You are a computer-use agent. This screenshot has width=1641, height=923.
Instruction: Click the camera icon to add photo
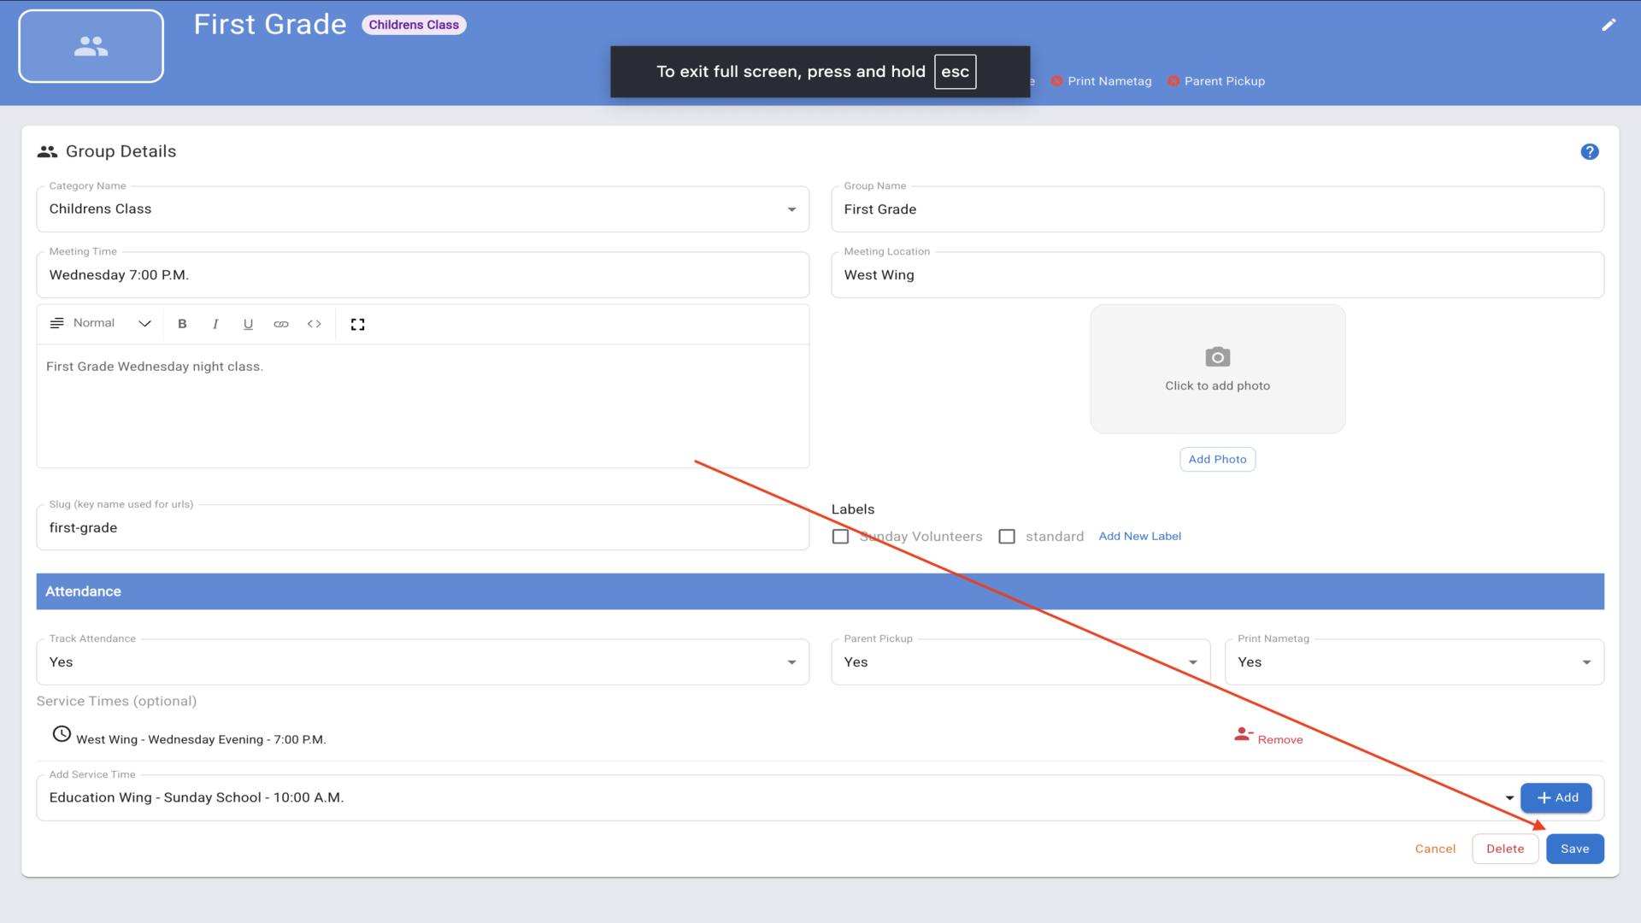[1218, 357]
